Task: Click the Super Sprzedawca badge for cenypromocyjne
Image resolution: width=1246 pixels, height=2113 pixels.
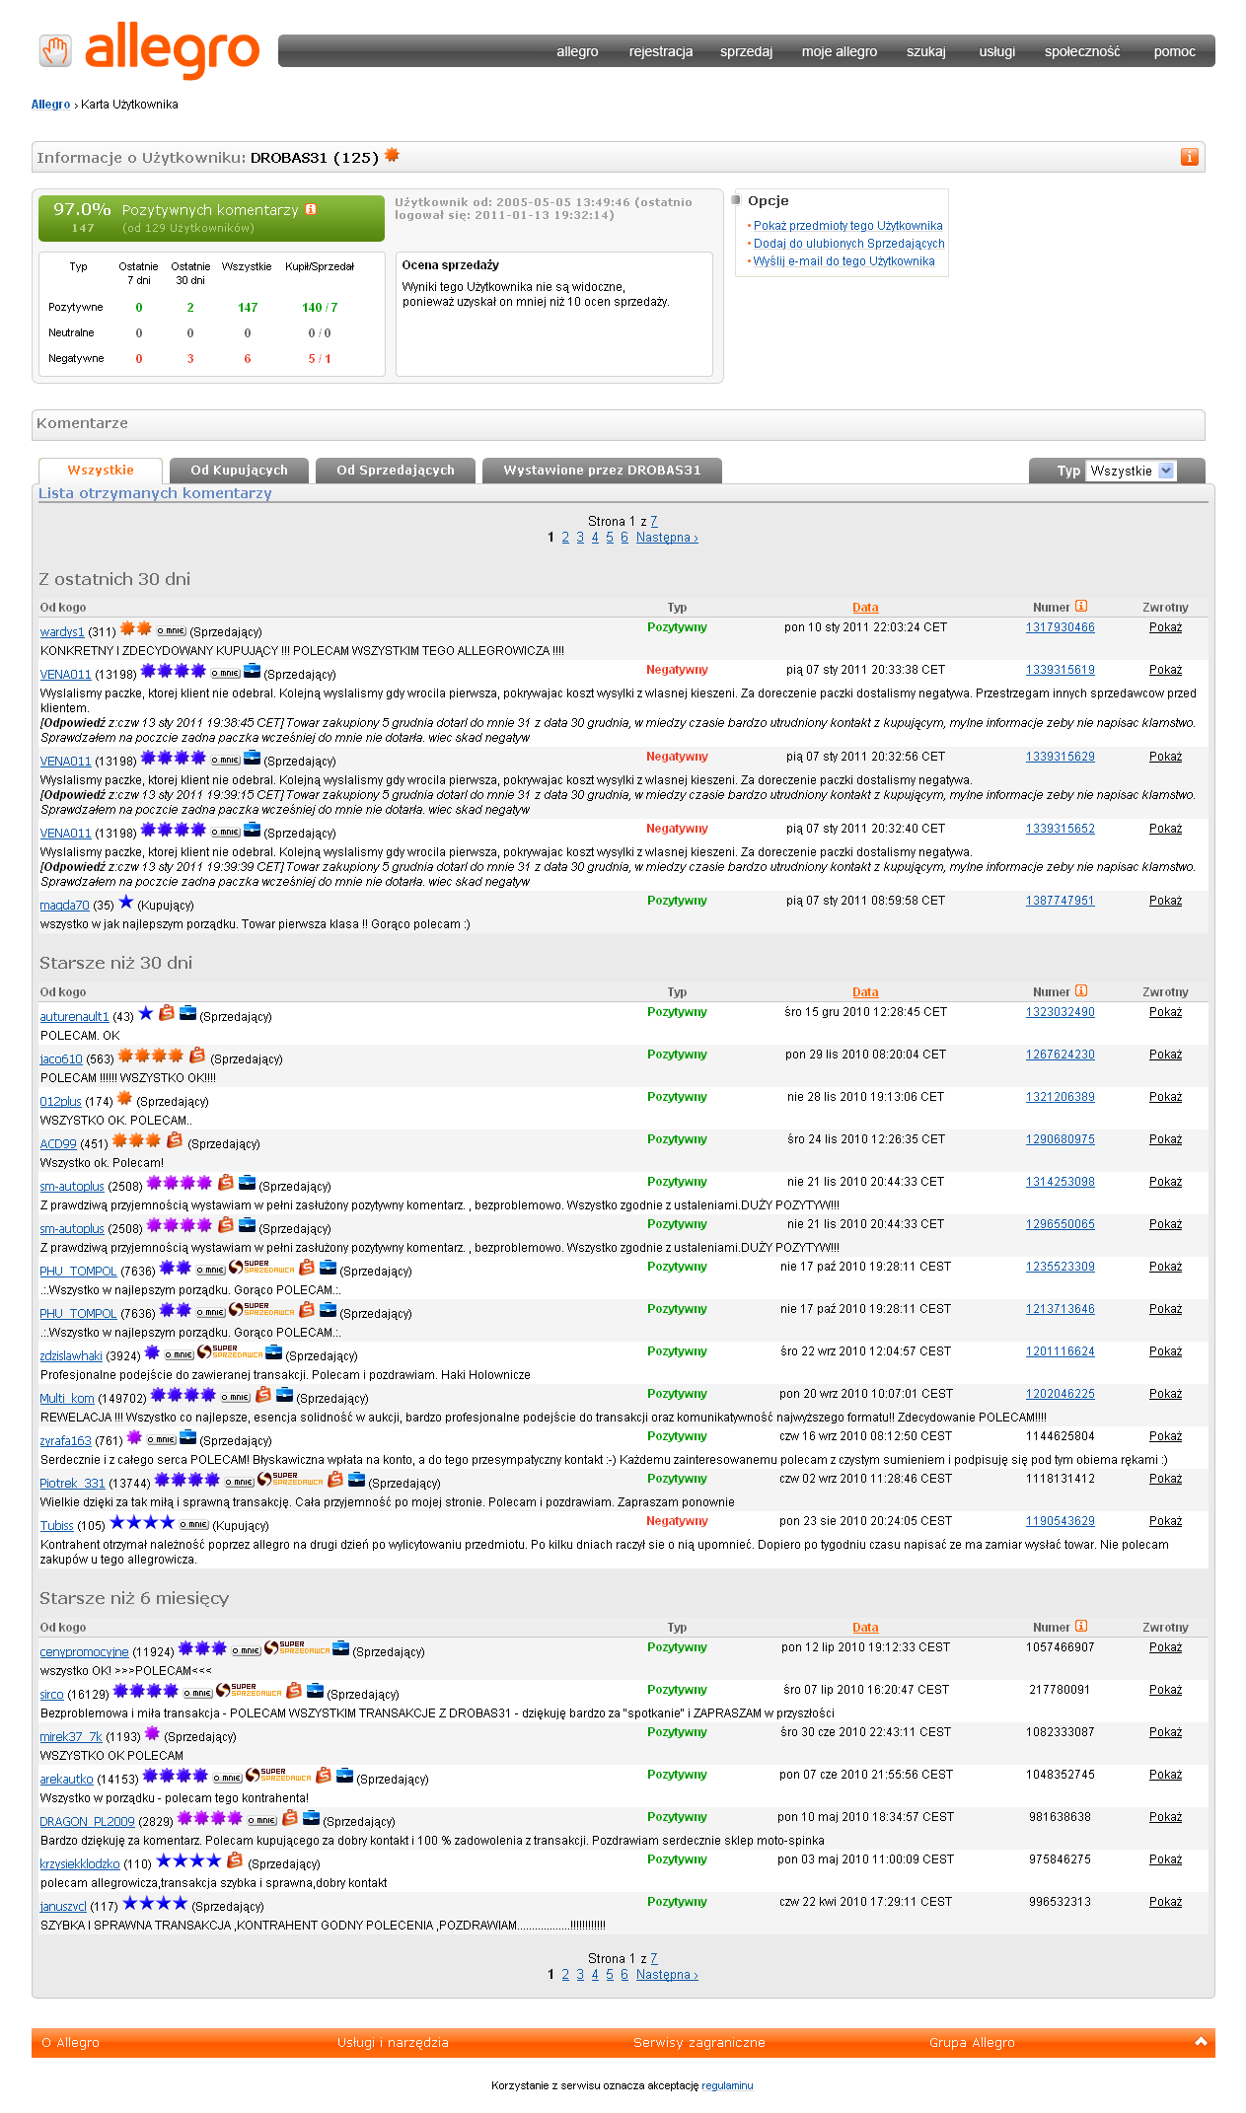Action: [297, 1647]
